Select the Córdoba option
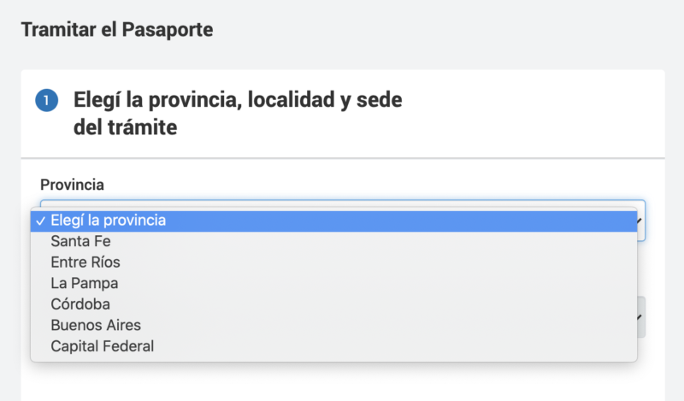Viewport: 684px width, 401px height. 333,304
